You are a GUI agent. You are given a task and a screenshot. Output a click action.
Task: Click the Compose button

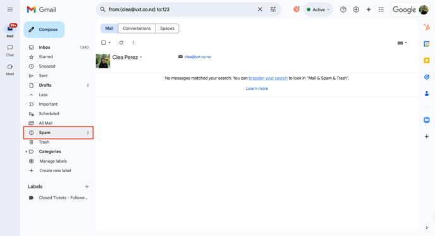coord(44,30)
